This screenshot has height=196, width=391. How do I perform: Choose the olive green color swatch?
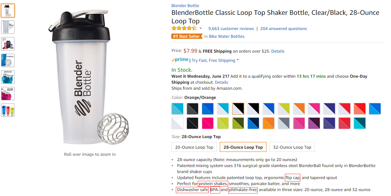238,123
